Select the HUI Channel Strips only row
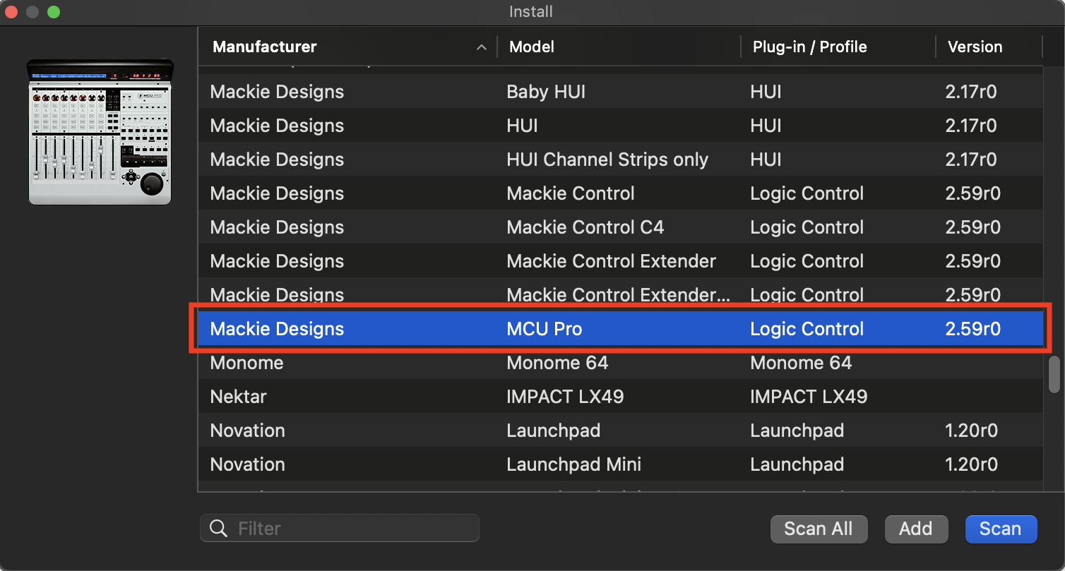This screenshot has height=571, width=1065. [620, 160]
